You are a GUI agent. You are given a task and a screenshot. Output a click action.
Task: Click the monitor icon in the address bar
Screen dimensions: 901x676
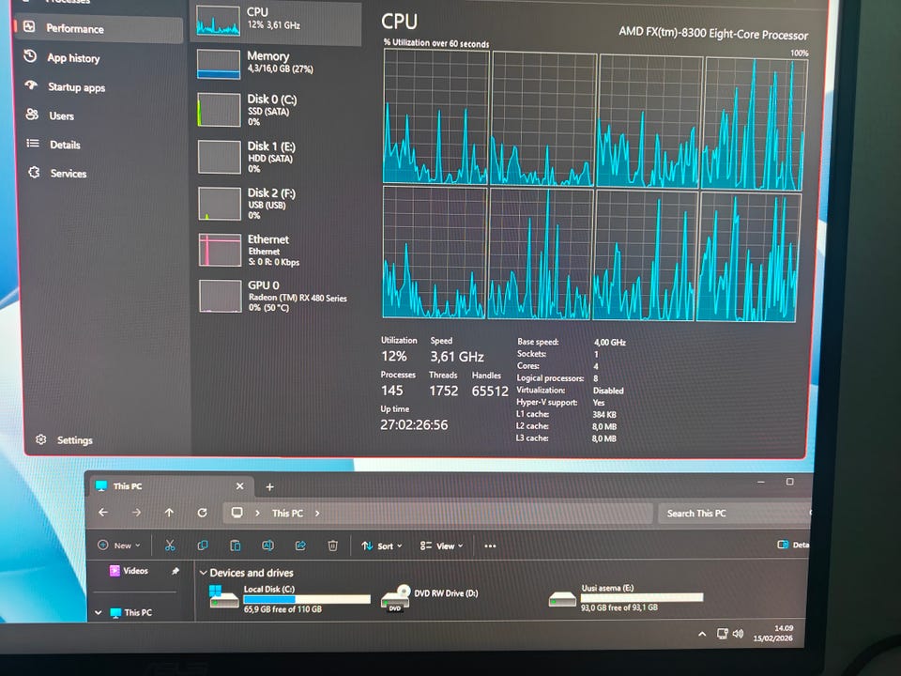pyautogui.click(x=237, y=513)
